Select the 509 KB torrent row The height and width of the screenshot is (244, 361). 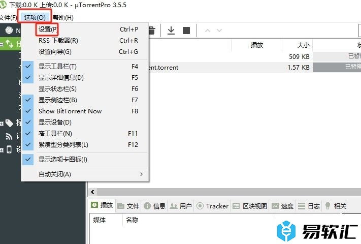(255, 56)
